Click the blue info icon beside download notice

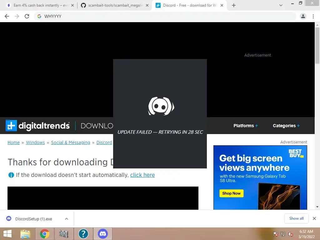11,175
